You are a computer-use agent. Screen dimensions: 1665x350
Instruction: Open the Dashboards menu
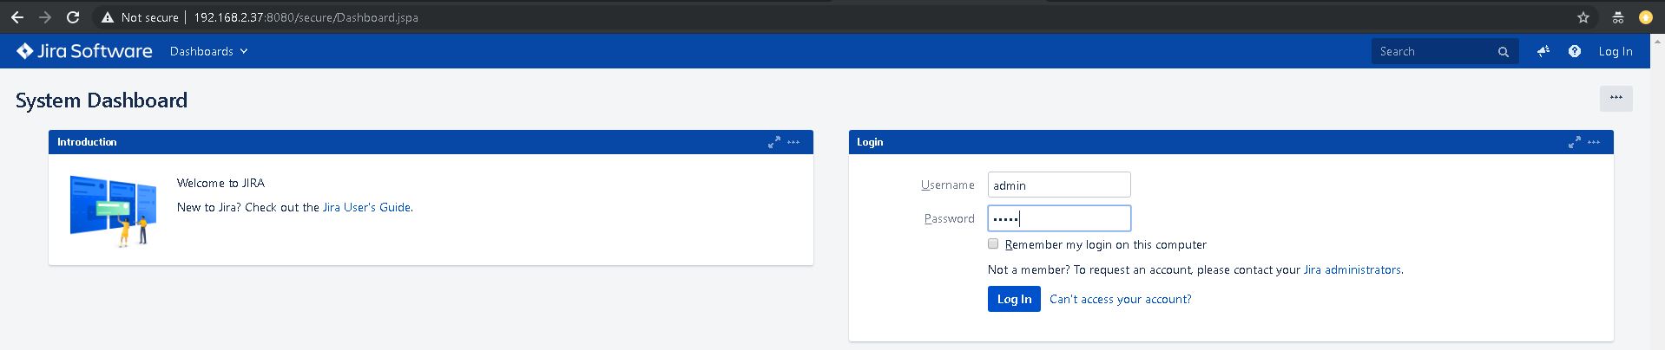point(208,51)
